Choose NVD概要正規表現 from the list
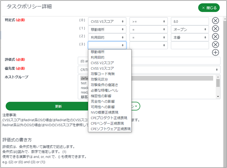227x168 pixels. tap(105, 112)
